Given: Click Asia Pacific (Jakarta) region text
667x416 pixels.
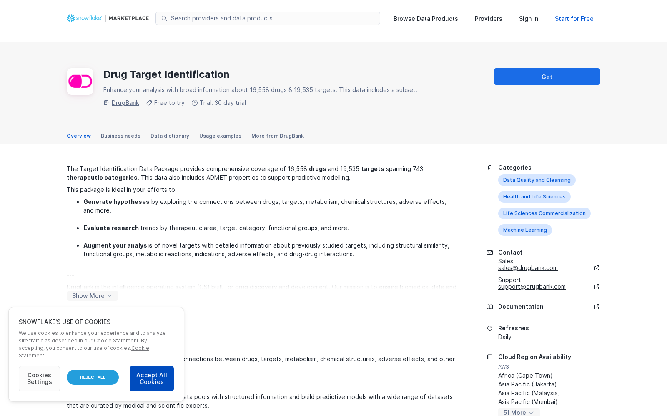Looking at the screenshot, I should pos(527,384).
